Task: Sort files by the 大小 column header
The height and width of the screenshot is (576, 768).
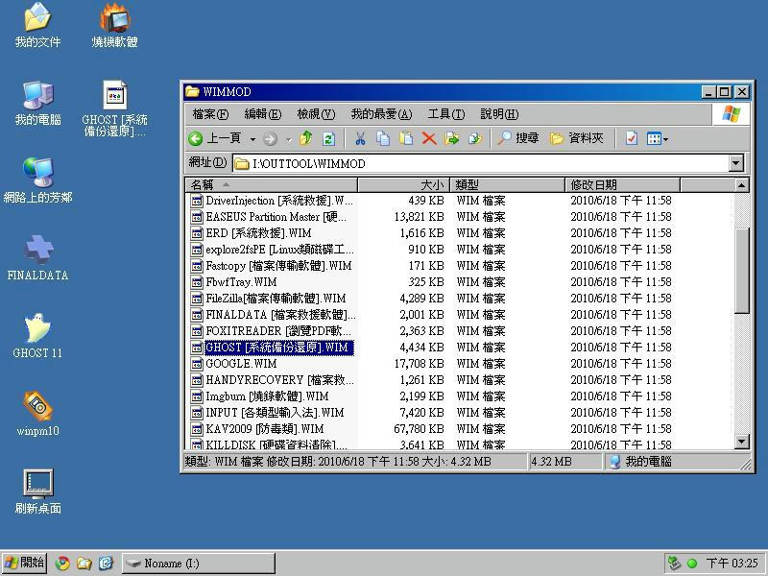Action: click(403, 184)
